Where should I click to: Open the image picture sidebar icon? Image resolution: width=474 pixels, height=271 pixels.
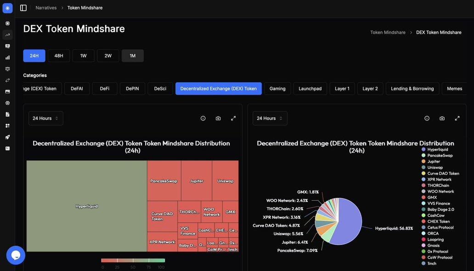[7, 92]
